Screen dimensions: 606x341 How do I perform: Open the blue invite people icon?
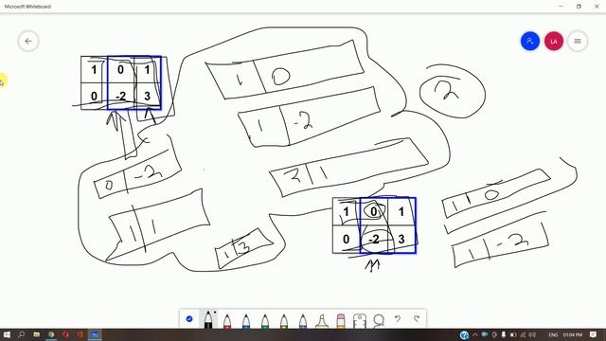tap(530, 41)
